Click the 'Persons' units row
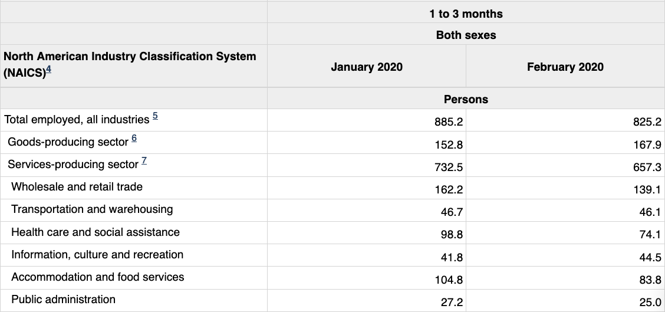The image size is (665, 312). [466, 99]
